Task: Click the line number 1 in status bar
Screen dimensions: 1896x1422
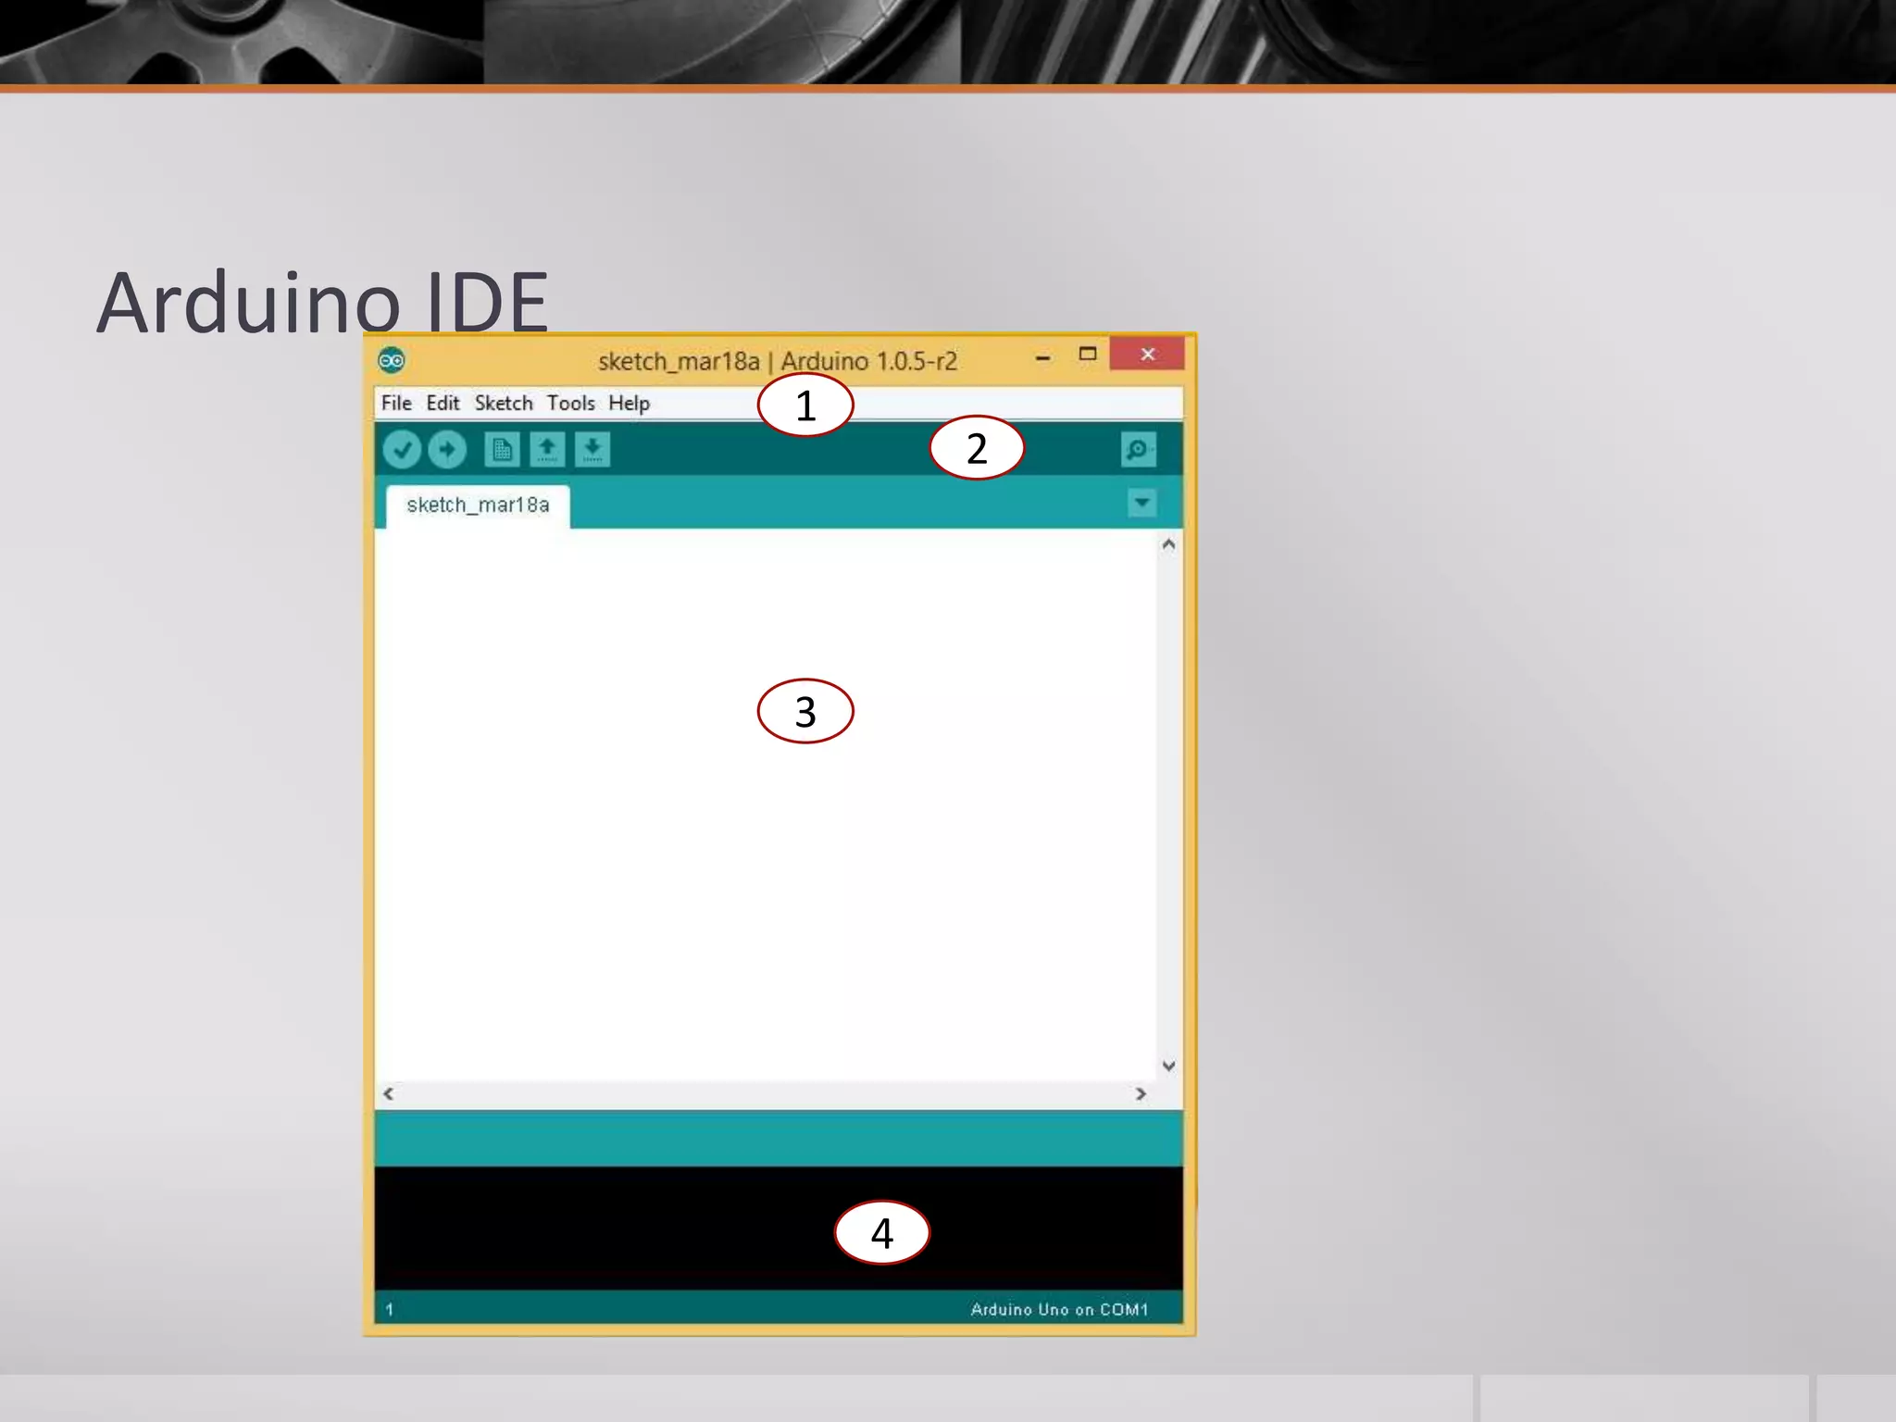Action: 390,1309
